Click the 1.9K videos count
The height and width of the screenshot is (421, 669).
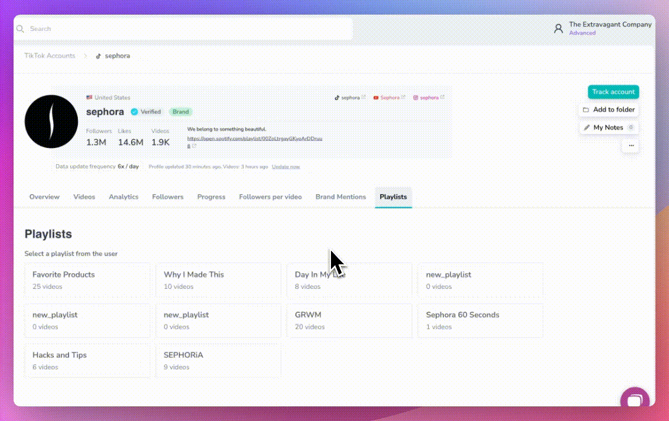click(x=160, y=143)
